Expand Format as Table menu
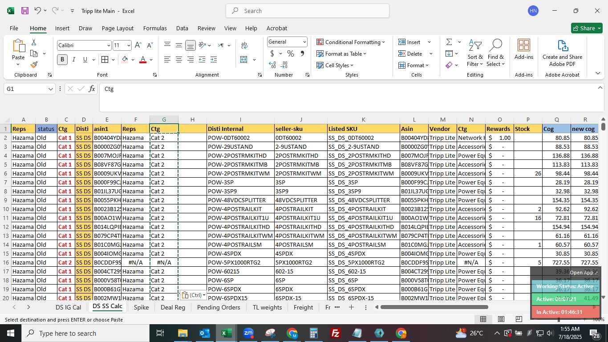The image size is (608, 342). click(x=341, y=53)
